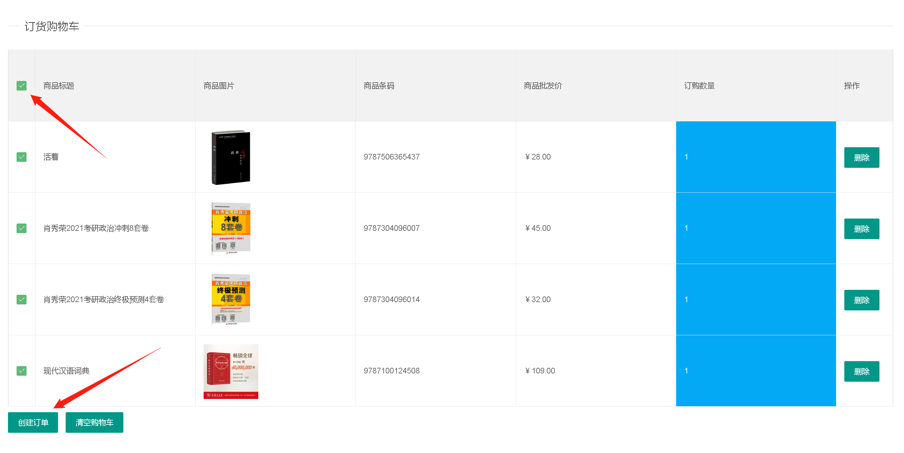This screenshot has height=453, width=904.
Task: Click 创建订单 button
Action: tap(33, 422)
